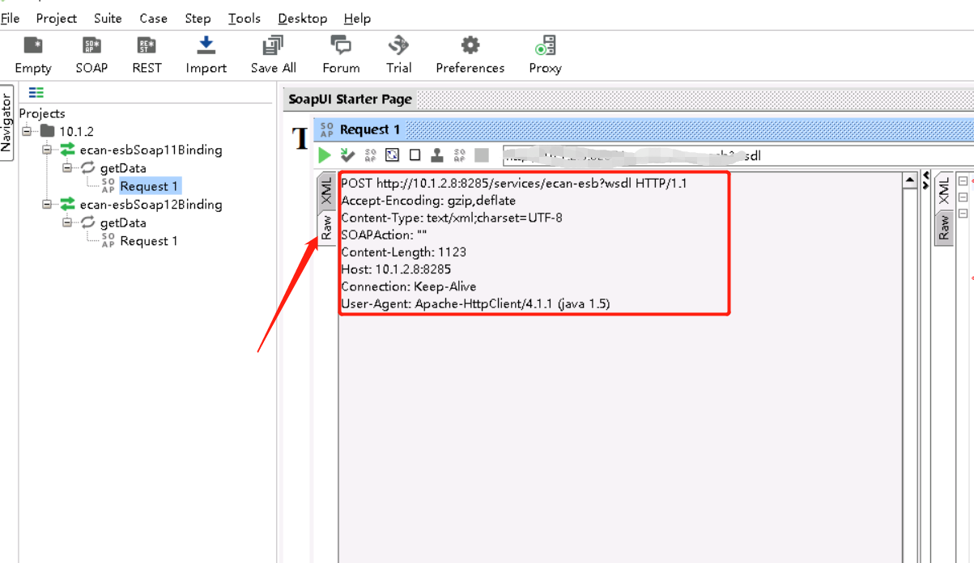Select the response Raw tab
The image size is (974, 563).
pyautogui.click(x=944, y=228)
